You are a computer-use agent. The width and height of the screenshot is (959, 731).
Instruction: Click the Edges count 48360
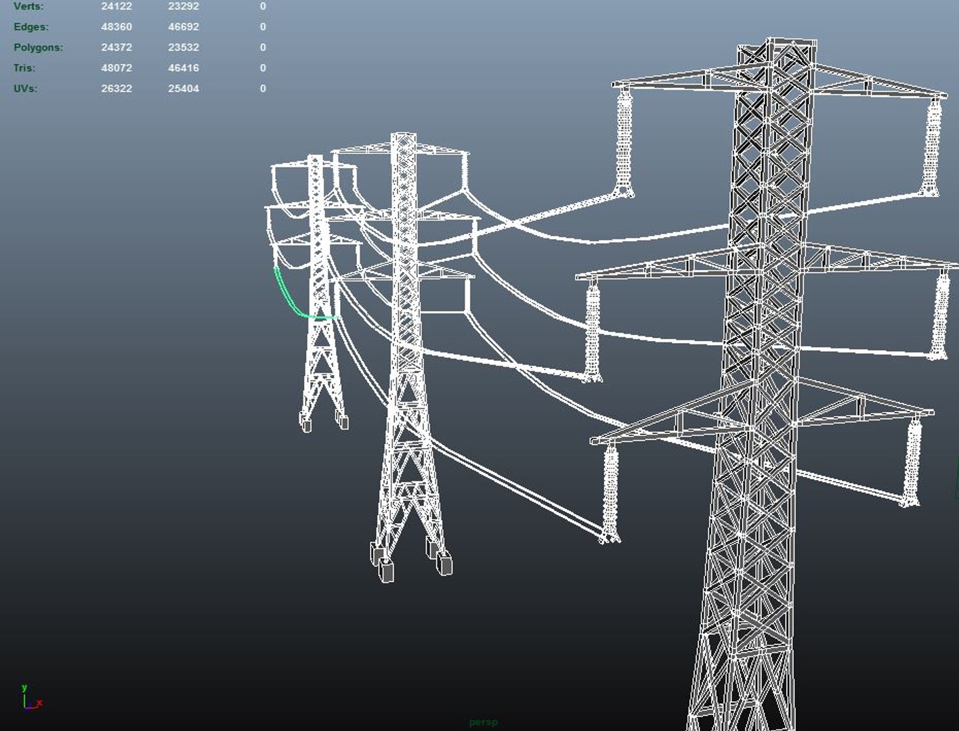click(116, 27)
